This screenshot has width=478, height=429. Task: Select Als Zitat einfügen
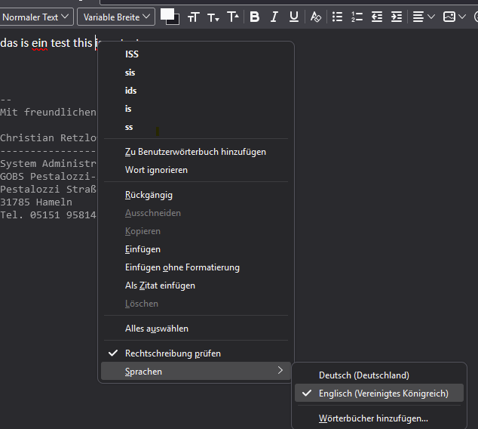tap(196, 285)
